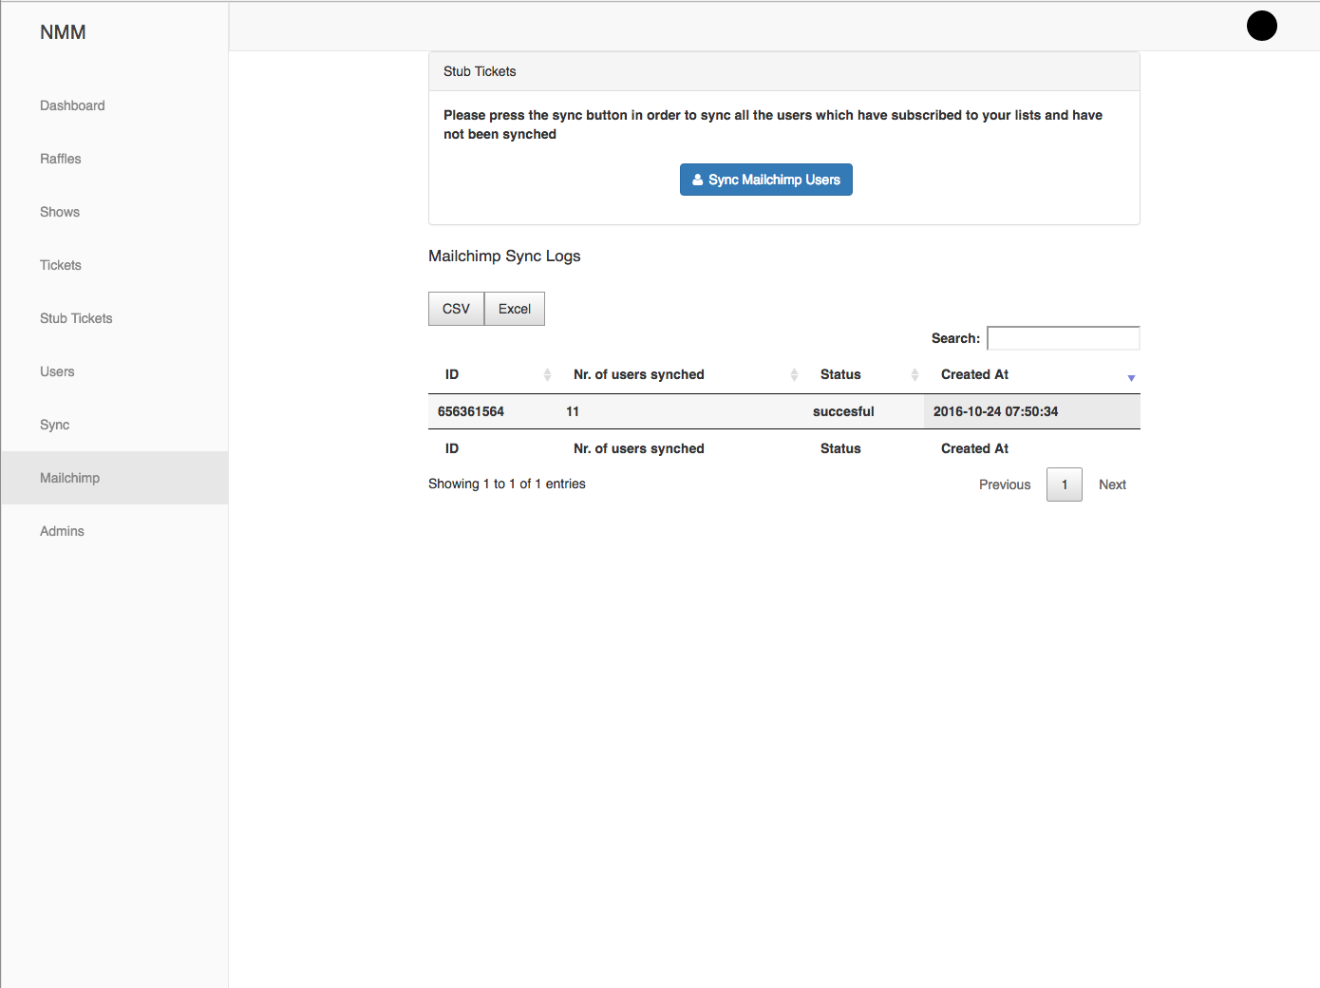This screenshot has width=1320, height=988.
Task: Click the NMM brand logo link
Action: click(x=63, y=32)
